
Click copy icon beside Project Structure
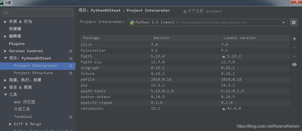71,73
